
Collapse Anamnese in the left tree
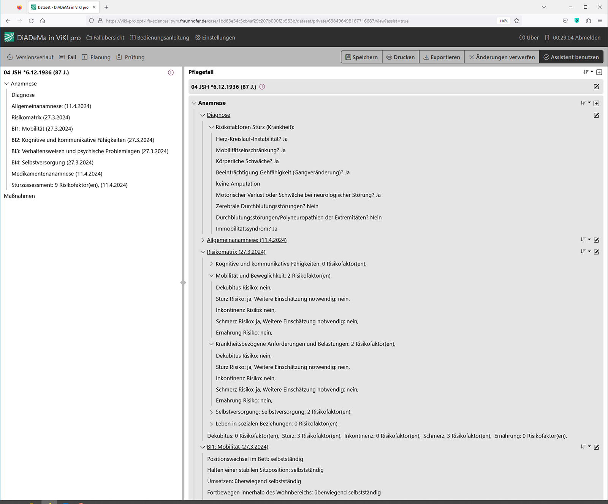point(6,84)
